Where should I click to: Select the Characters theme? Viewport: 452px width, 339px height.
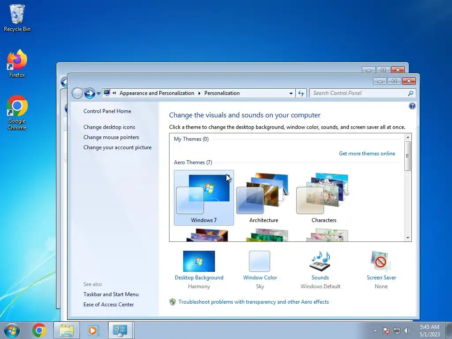pos(324,198)
